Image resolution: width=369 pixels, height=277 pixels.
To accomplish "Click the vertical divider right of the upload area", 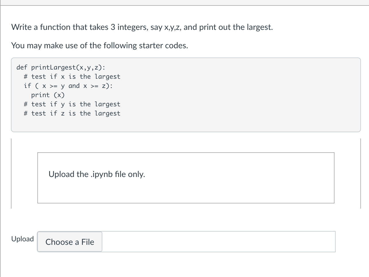I will click(360, 172).
